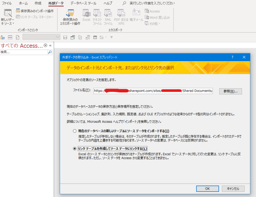
Task: Open the empty toolbar combo box
Action: (41, 37)
